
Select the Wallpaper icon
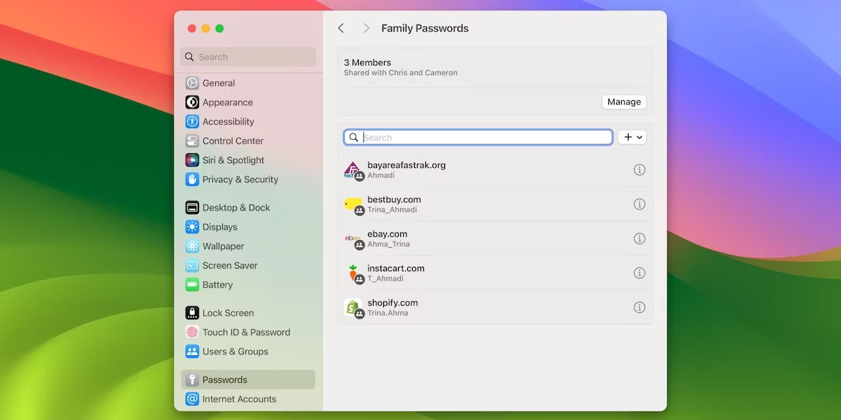(192, 246)
